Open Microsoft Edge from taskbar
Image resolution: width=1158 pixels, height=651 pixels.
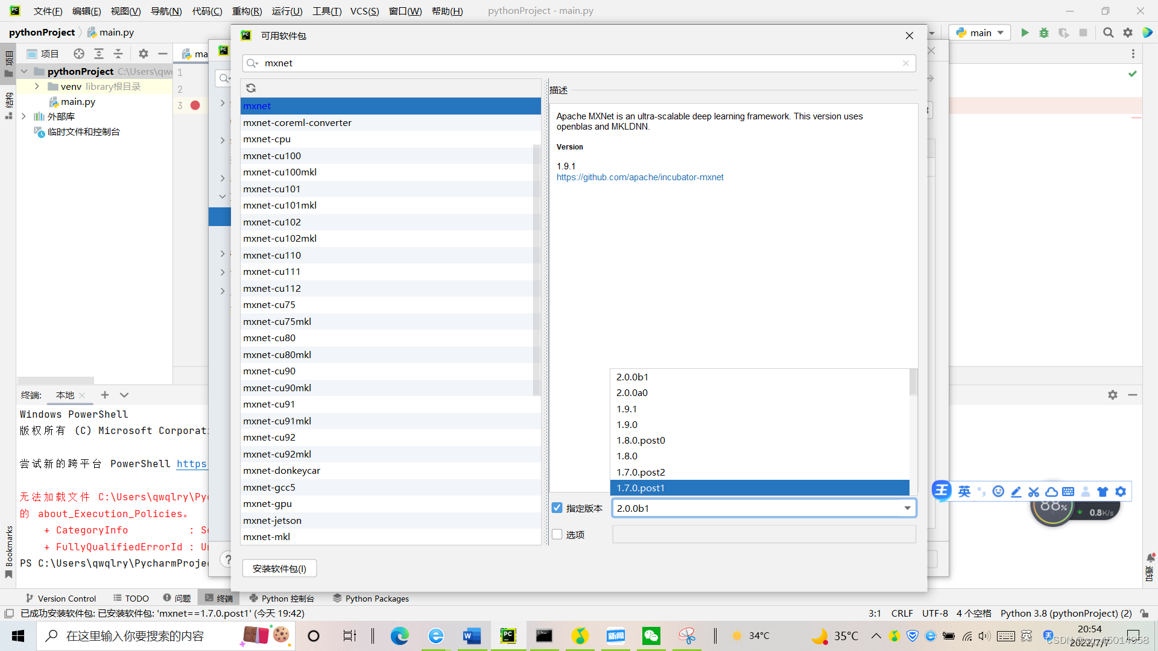399,636
